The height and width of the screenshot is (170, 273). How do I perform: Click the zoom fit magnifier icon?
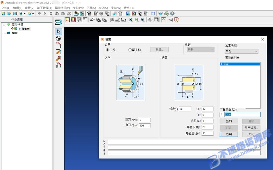tap(131, 20)
